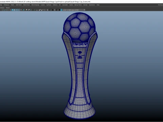Toggle use all lights icon
The image size is (163, 122).
point(21,10)
